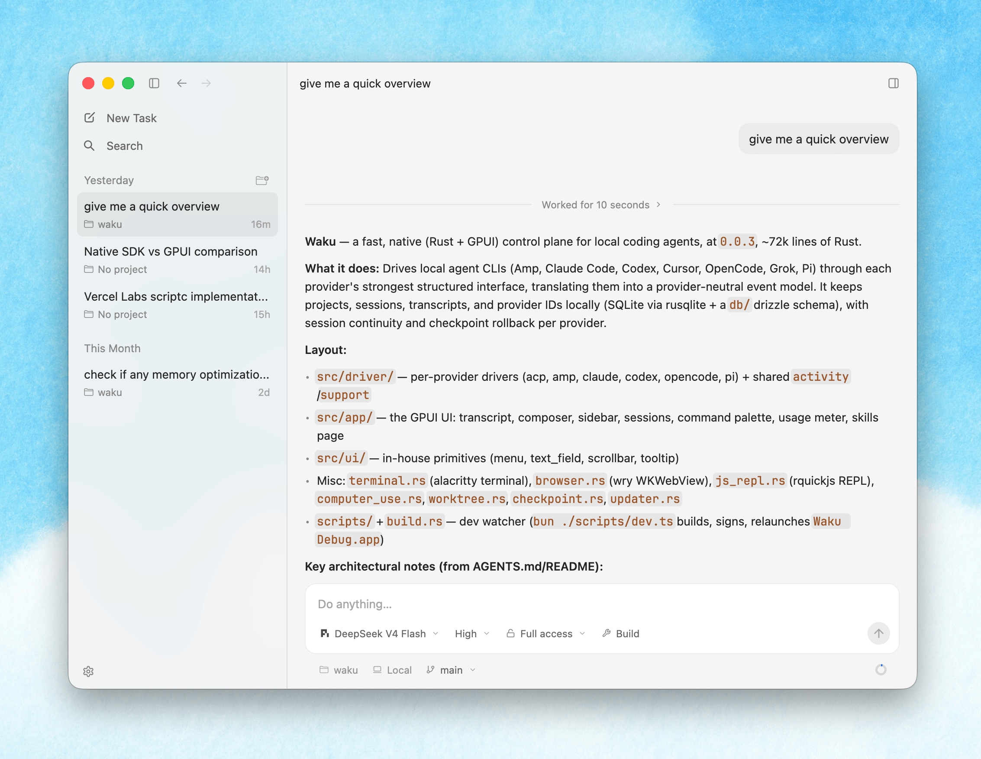Open the DeepSeek V4 Flash model dropdown
The height and width of the screenshot is (759, 981).
pyautogui.click(x=380, y=633)
